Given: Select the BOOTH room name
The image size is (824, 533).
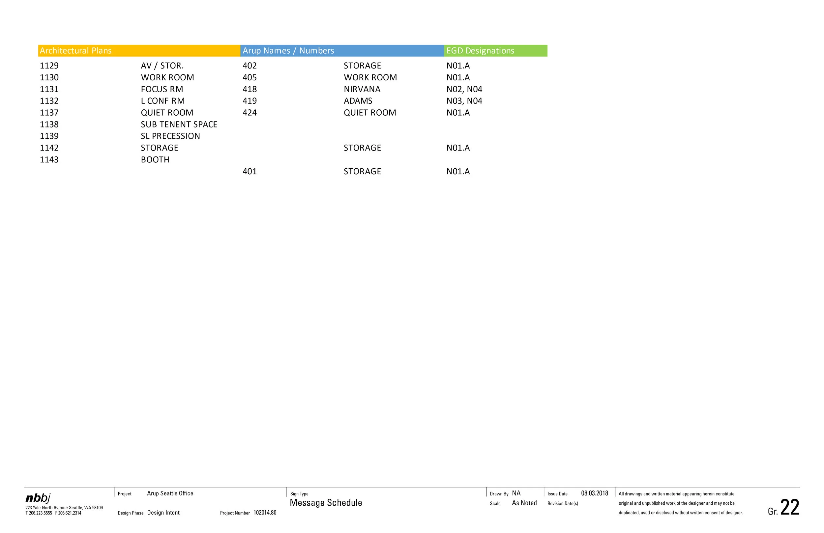Looking at the screenshot, I should point(155,160).
